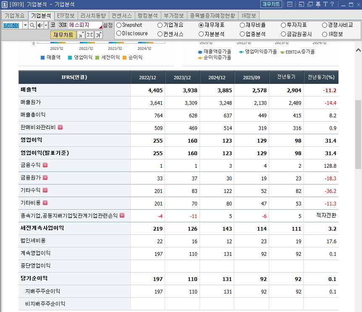Viewport: 362px width, 312px height.
Task: Click the fit-to-screen icon beside 재무차트
Action: [90, 35]
